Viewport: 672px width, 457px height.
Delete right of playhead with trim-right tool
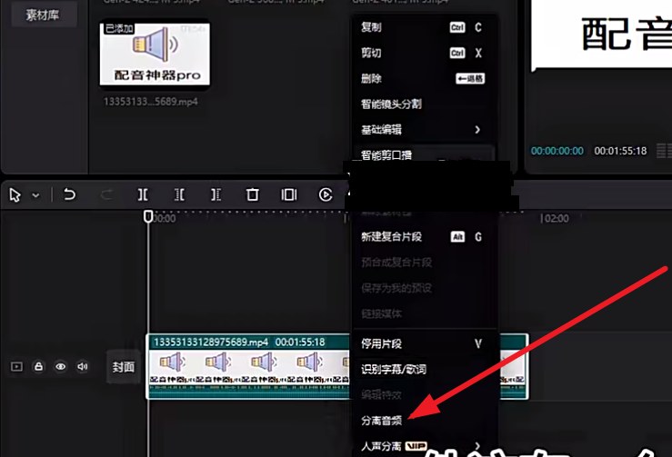tap(216, 194)
